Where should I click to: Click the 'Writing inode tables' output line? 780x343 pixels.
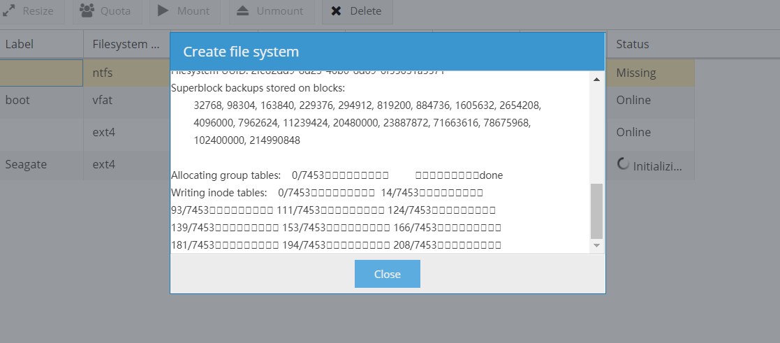327,192
